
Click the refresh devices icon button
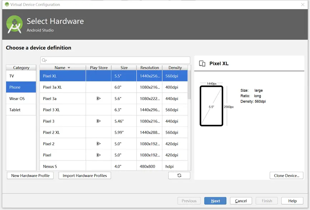point(179,175)
